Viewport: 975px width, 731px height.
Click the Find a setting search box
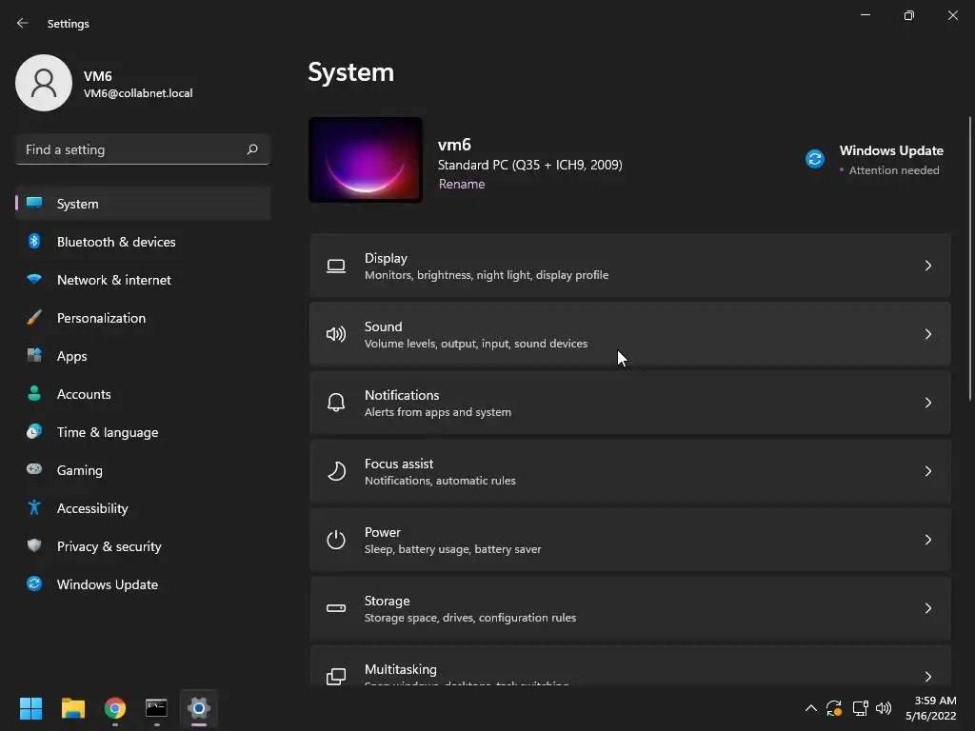pyautogui.click(x=143, y=149)
